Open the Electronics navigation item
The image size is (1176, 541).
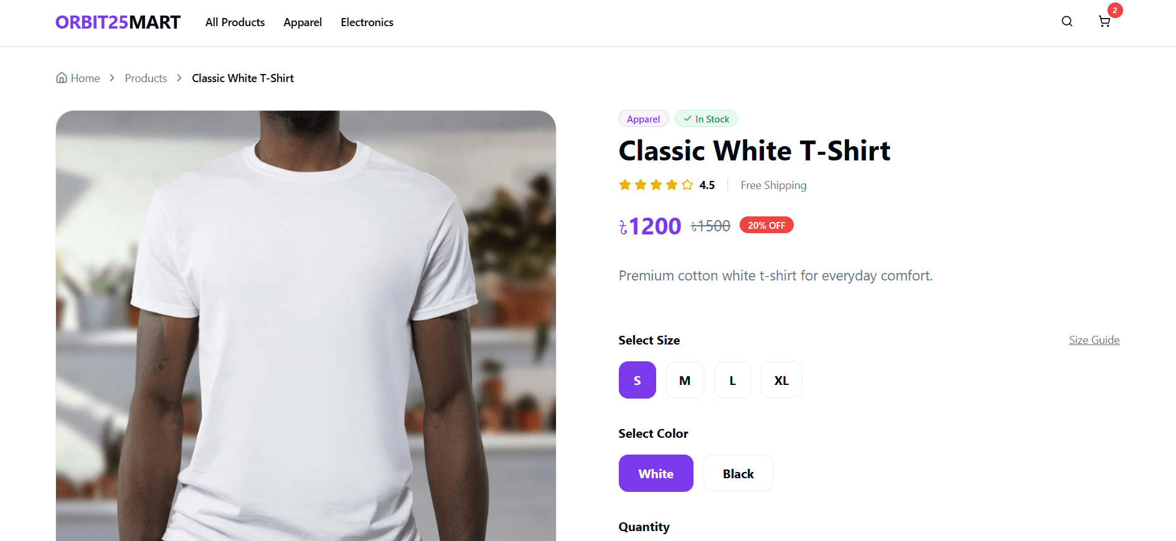click(x=367, y=22)
